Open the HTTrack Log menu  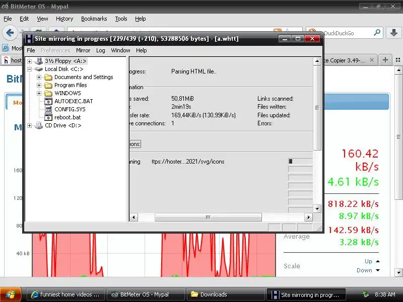100,50
